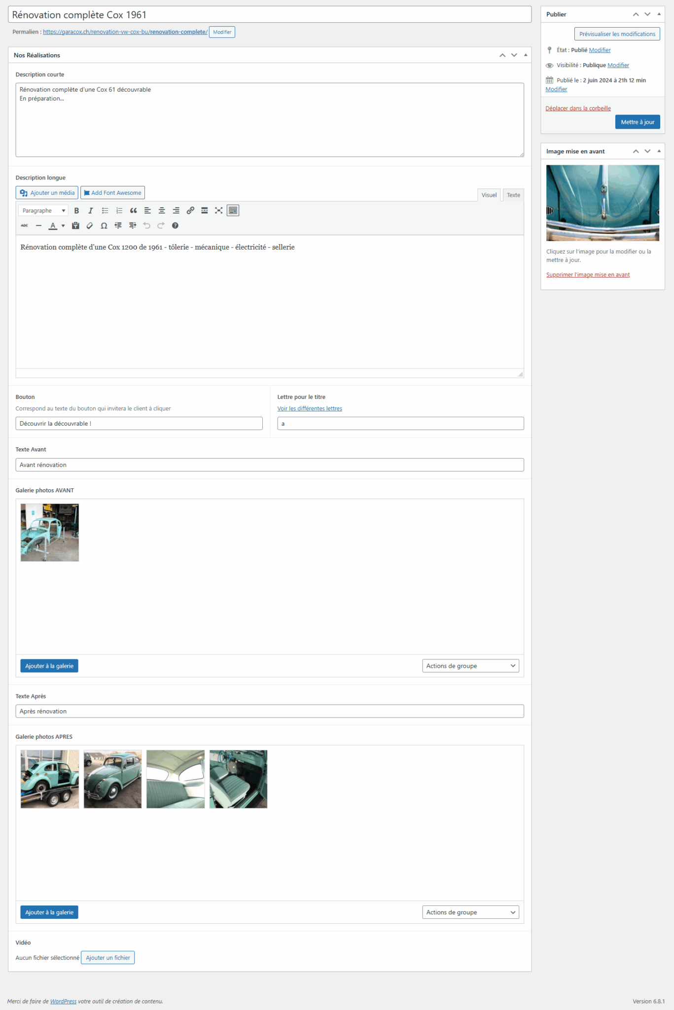
Task: Redo the last edit
Action: (x=161, y=225)
